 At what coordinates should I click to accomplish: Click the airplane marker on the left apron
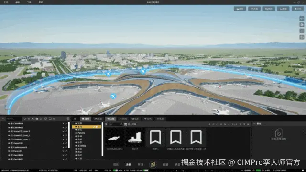113,96
